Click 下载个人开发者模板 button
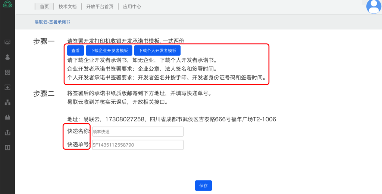The width and height of the screenshot is (382, 194). pyautogui.click(x=157, y=51)
